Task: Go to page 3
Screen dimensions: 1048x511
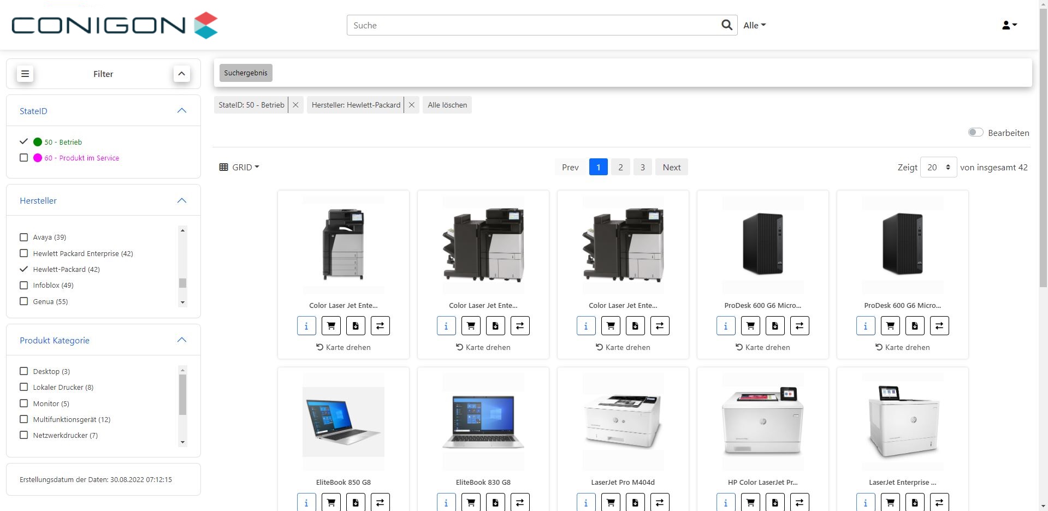Action: [x=643, y=167]
